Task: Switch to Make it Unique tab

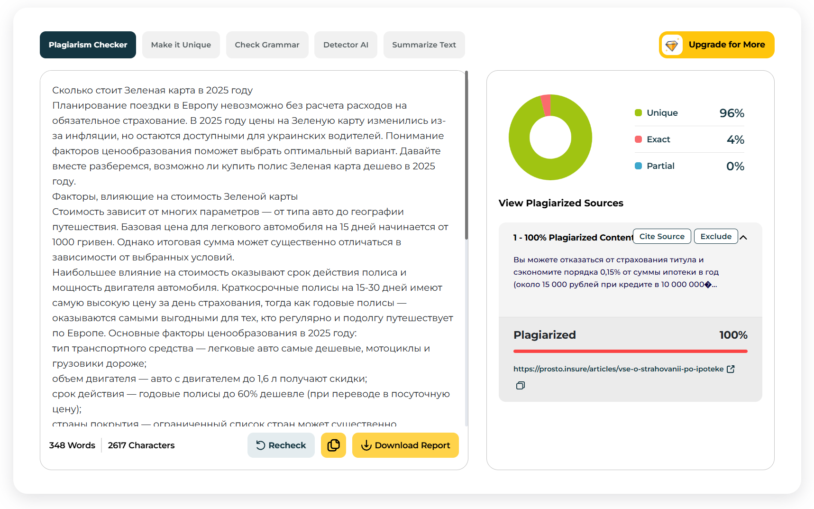Action: coord(181,45)
